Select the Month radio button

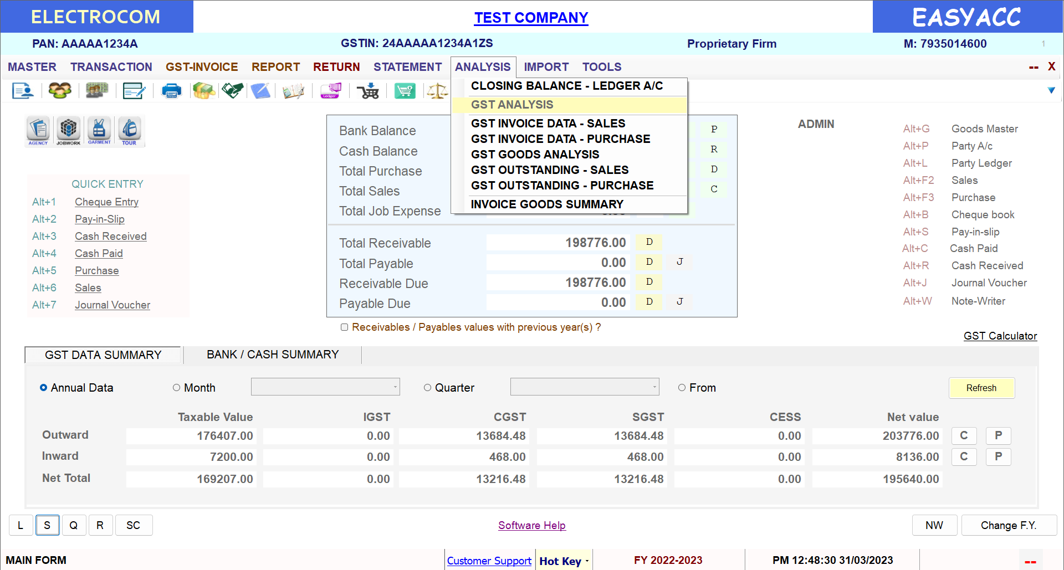[177, 388]
